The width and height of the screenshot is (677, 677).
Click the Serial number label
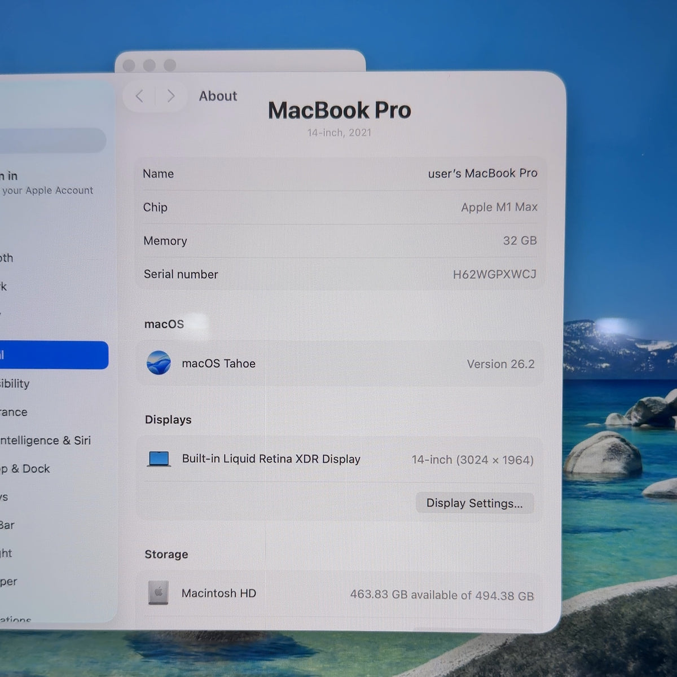tap(181, 274)
